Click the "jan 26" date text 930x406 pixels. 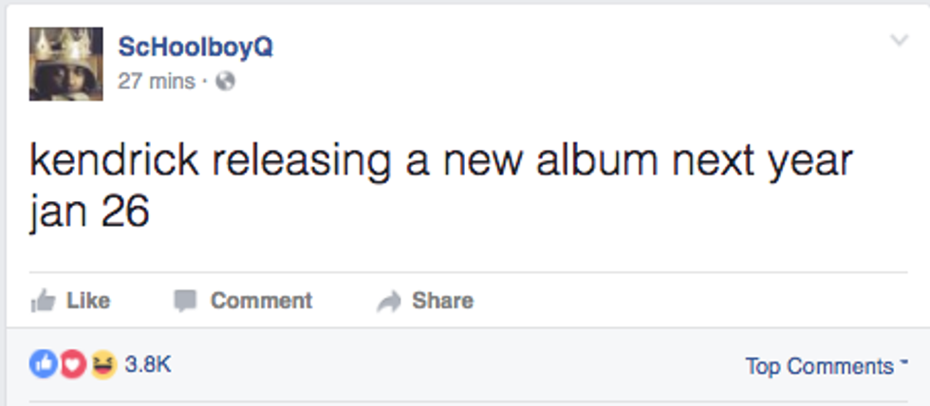89,212
